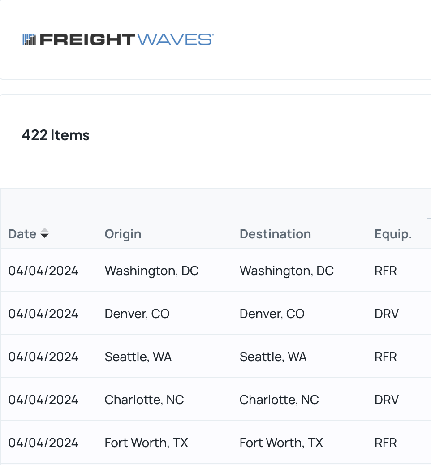The image size is (431, 465).
Task: Click the date in the Charlotte row
Action: (43, 400)
